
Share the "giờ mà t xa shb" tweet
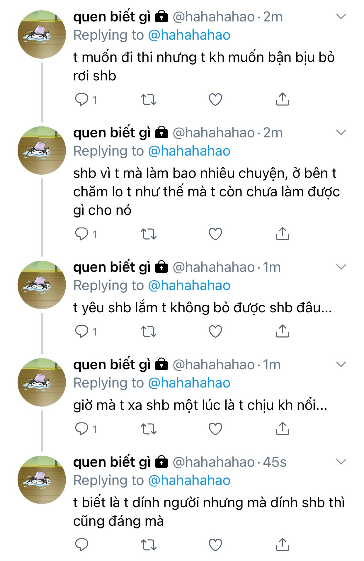282,429
